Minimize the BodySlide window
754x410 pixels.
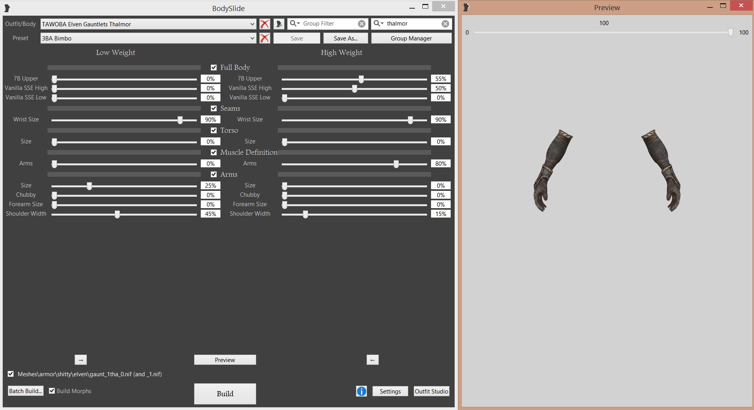point(412,7)
